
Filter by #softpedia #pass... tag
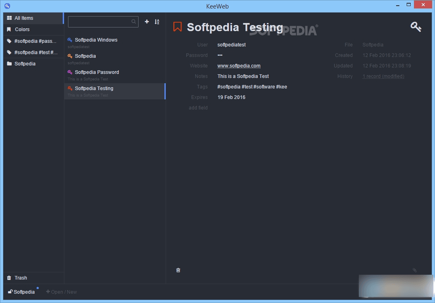pos(34,41)
